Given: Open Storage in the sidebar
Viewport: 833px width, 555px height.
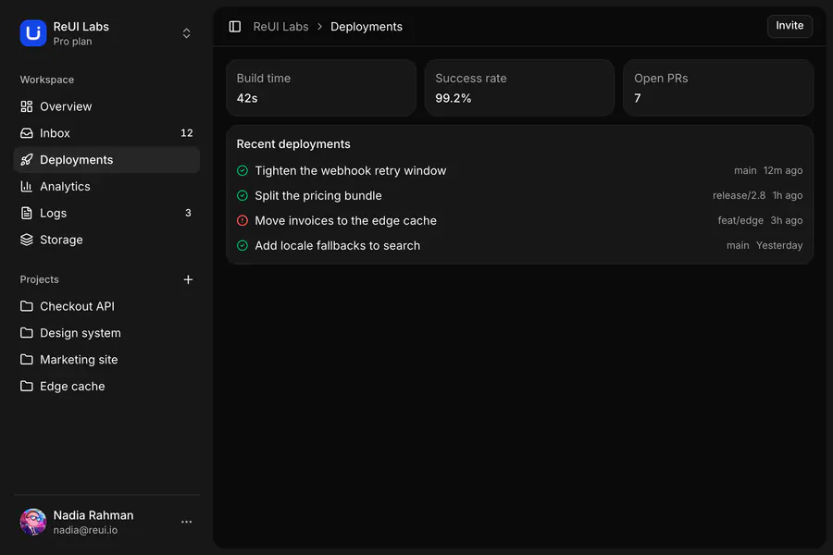Looking at the screenshot, I should 106,240.
